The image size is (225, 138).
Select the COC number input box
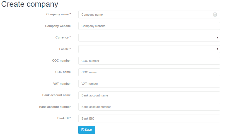pos(149,61)
